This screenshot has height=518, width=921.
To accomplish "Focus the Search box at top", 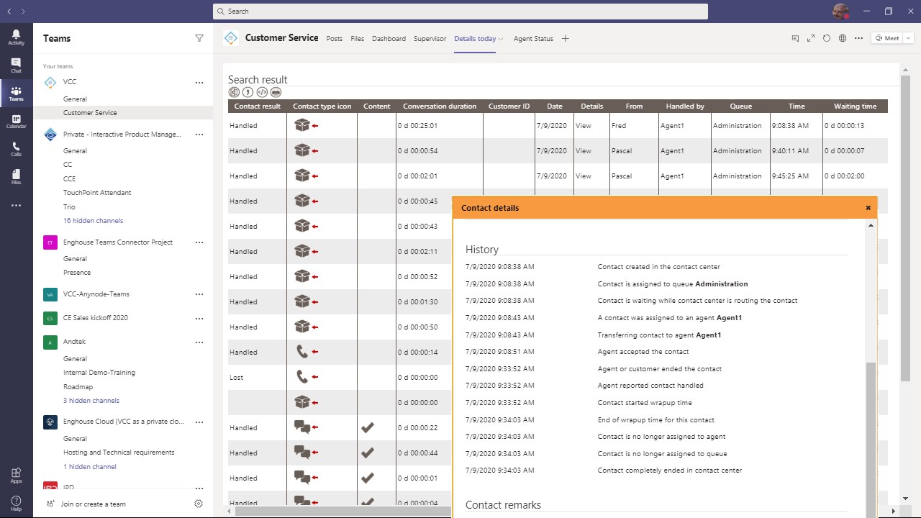I will pos(460,12).
